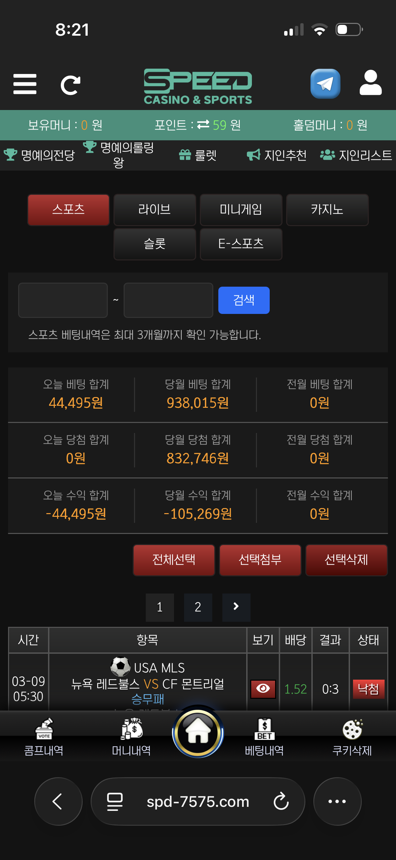
Task: Tap the page refresh arrow icon in header
Action: pyautogui.click(x=71, y=85)
